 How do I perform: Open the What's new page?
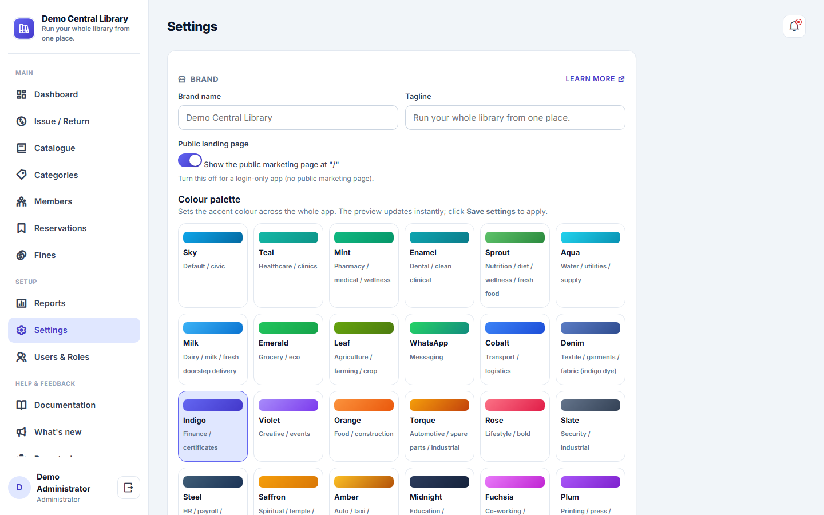tap(74, 432)
